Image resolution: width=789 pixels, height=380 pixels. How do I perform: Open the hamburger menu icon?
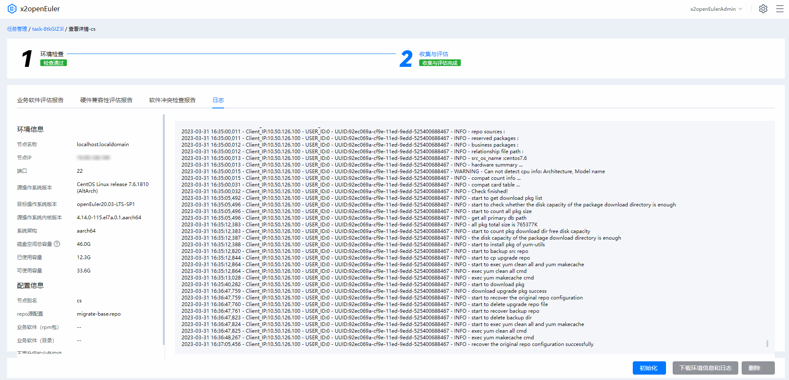(x=779, y=9)
